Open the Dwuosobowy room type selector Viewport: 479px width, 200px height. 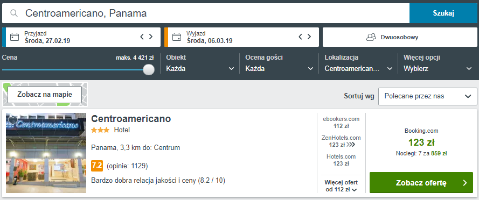[x=400, y=37]
